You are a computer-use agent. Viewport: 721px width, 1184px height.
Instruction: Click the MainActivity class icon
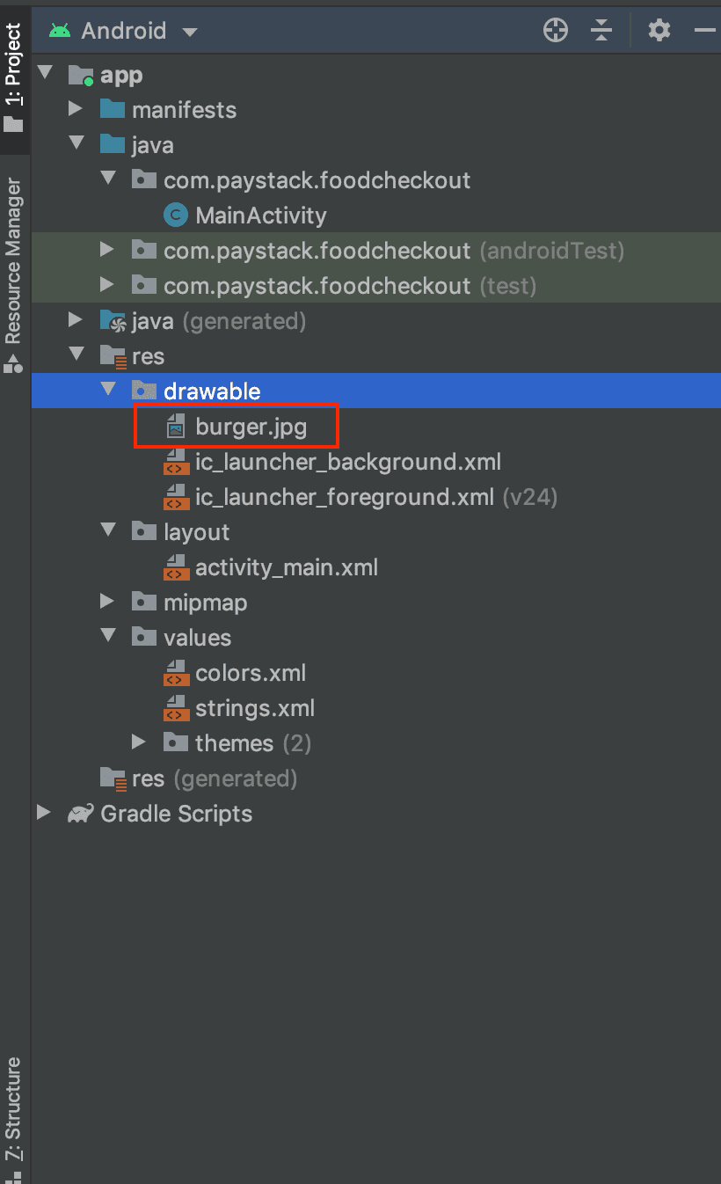tap(176, 216)
